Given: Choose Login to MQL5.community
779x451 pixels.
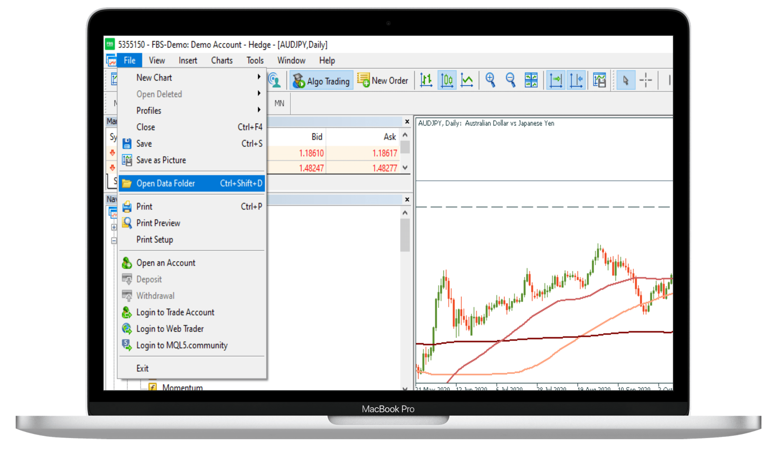Looking at the screenshot, I should coord(192,345).
